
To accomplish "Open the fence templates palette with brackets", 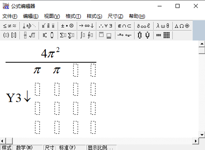I will click(x=10, y=35).
